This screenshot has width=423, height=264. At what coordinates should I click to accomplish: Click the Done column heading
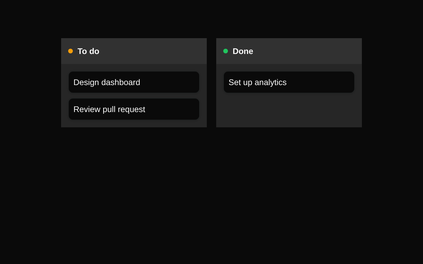click(243, 51)
